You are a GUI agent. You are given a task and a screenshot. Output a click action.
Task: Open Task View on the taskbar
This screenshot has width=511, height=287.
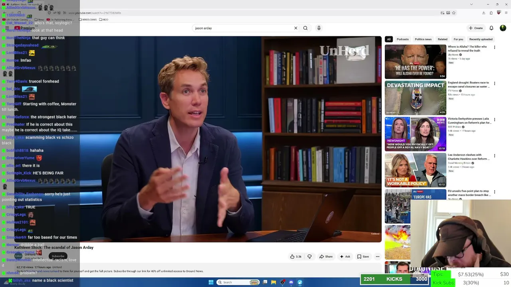click(x=265, y=282)
